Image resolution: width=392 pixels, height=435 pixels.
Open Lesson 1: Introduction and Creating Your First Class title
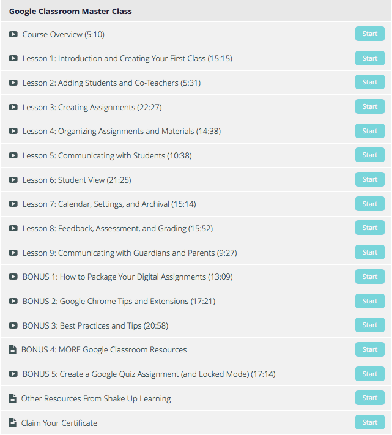coord(127,59)
